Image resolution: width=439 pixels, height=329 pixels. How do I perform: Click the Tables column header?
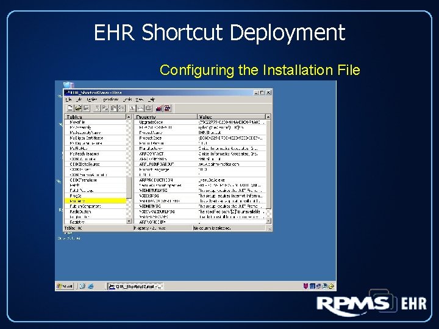pos(96,116)
